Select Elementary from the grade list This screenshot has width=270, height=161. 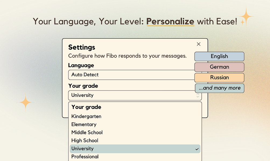point(84,124)
